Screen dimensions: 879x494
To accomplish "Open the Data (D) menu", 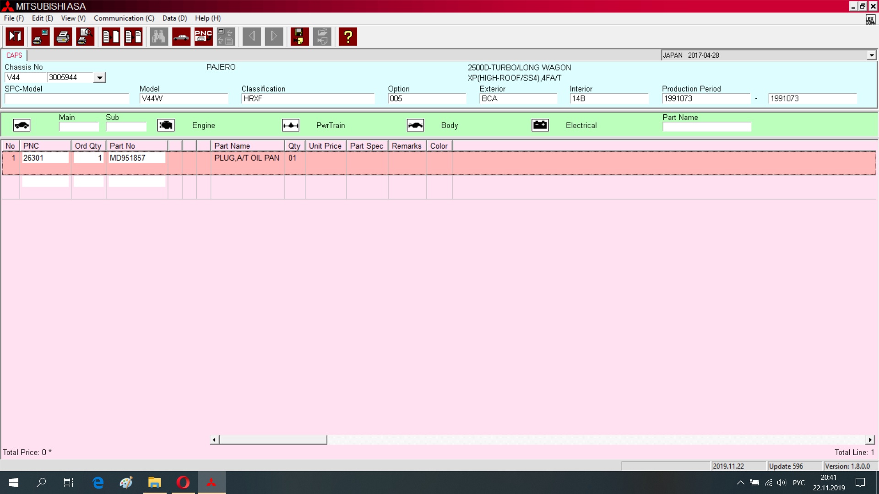I will (174, 18).
